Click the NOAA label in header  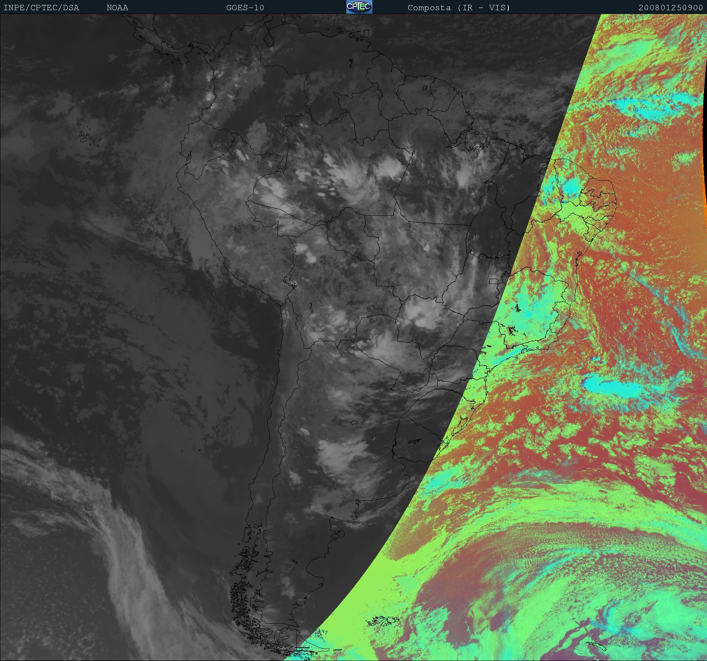(x=117, y=8)
